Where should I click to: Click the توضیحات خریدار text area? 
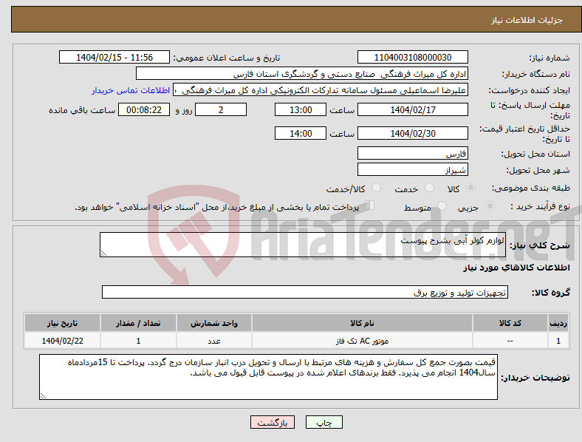pyautogui.click(x=268, y=377)
